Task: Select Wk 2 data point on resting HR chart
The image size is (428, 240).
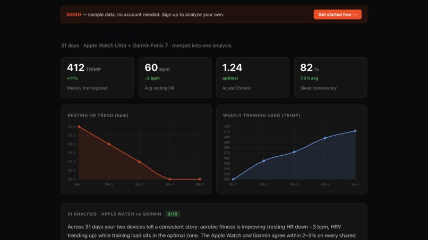Action: [x=109, y=144]
